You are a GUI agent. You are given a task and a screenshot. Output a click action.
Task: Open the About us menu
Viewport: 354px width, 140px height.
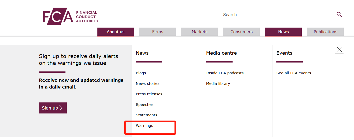[x=116, y=32]
